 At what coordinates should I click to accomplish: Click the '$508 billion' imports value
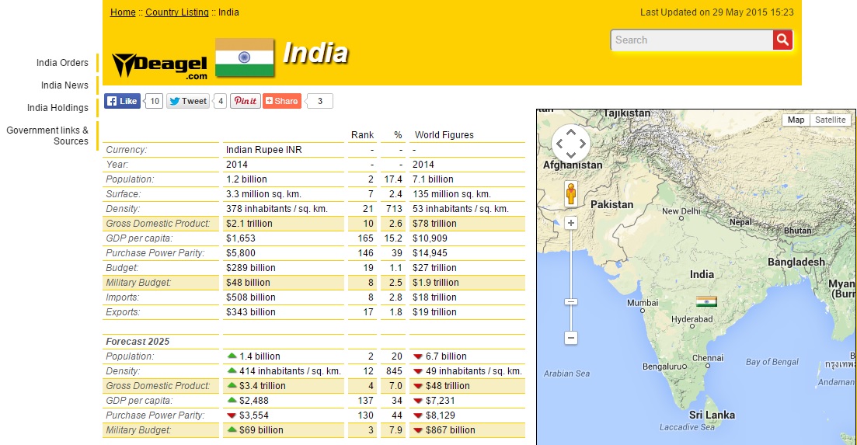[x=251, y=297]
